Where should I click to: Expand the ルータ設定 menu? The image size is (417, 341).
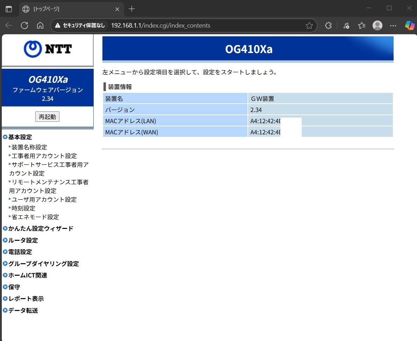pos(20,240)
